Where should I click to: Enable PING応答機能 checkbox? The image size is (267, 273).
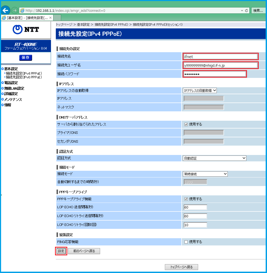tap(186, 242)
